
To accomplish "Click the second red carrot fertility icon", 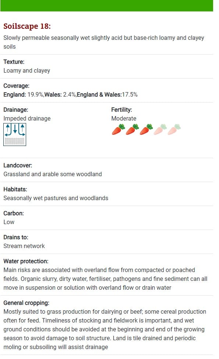I will coord(133,129).
